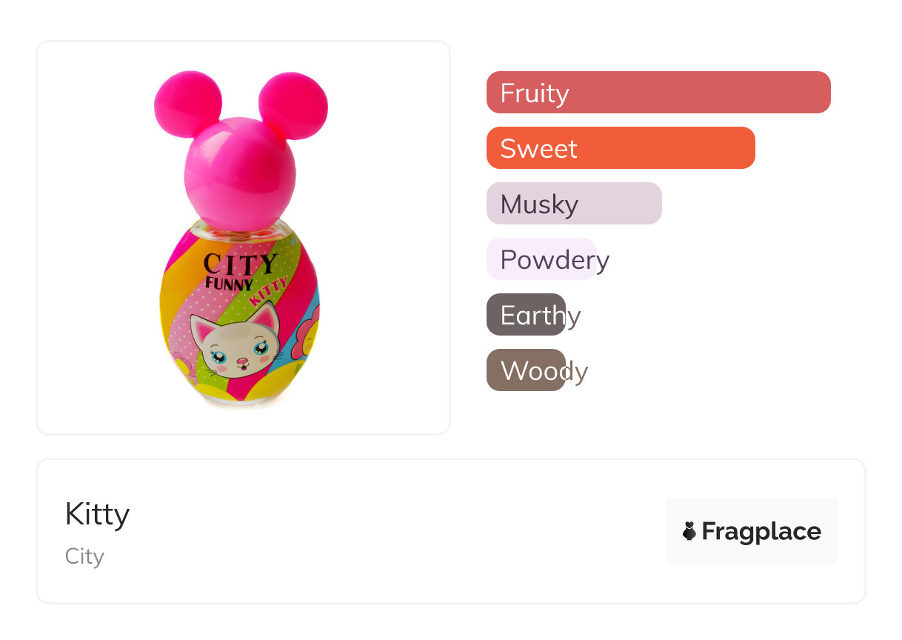This screenshot has height=640, width=902.
Task: Click the CITY text on bottle label
Action: [x=240, y=264]
